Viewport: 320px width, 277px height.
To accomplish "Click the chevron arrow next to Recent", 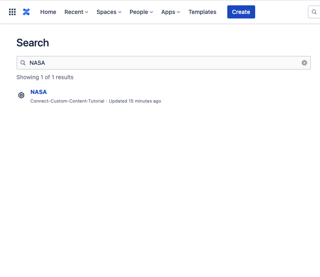I will click(87, 12).
